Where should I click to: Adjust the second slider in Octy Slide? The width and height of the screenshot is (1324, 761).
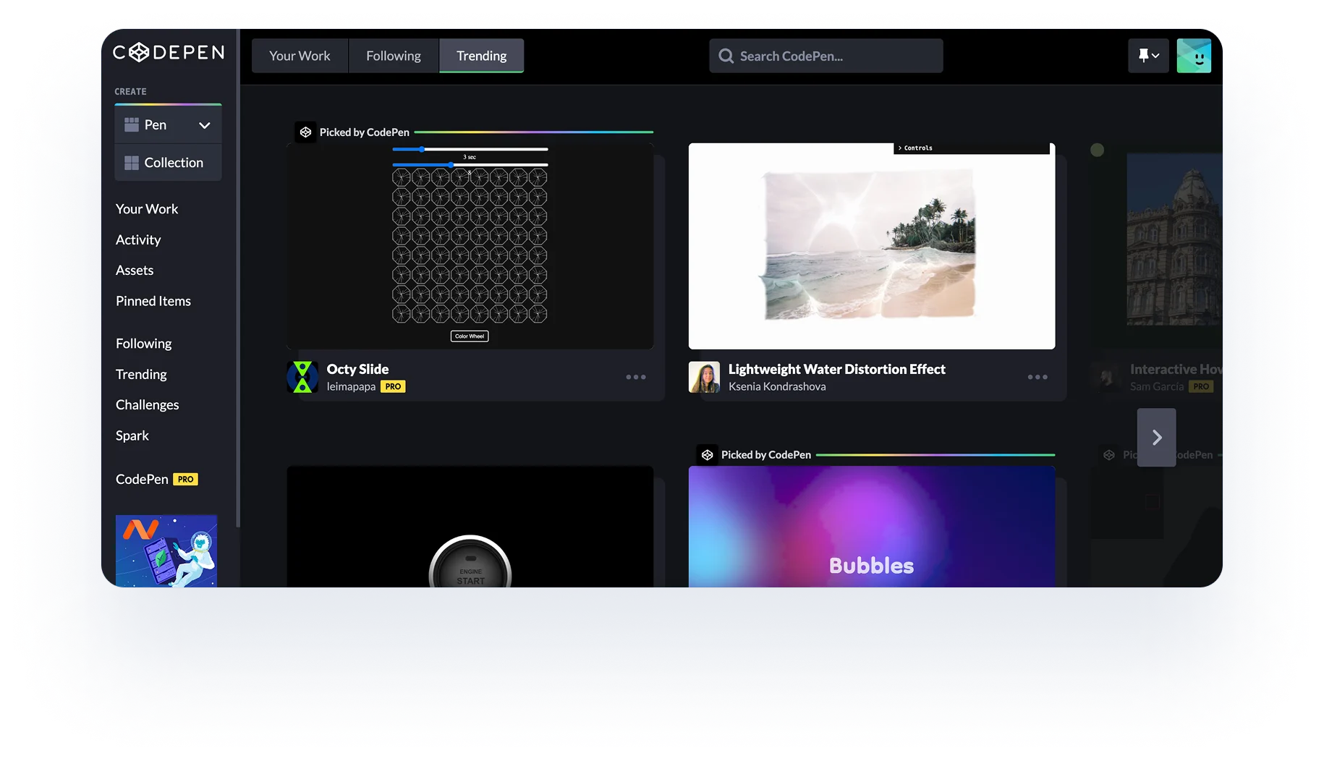(470, 165)
